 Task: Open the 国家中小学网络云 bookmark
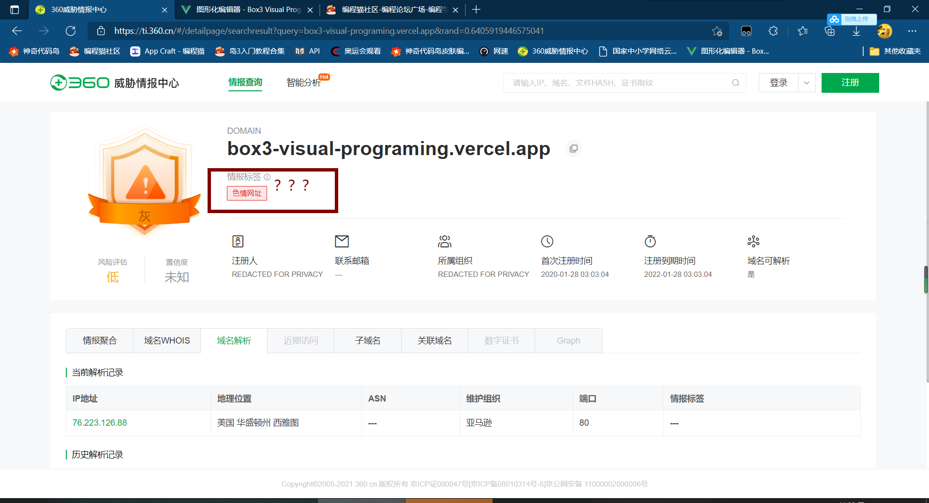point(638,51)
